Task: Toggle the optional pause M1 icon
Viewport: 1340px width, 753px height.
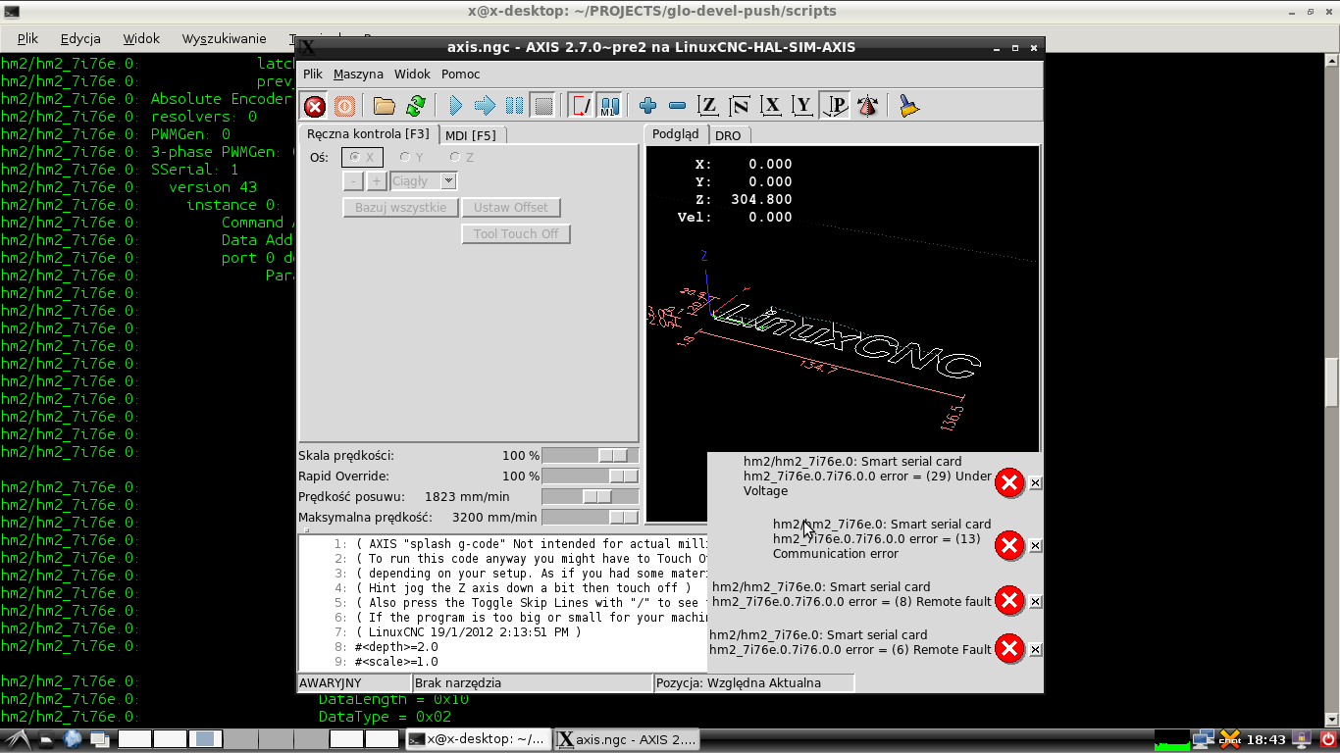Action: (609, 106)
